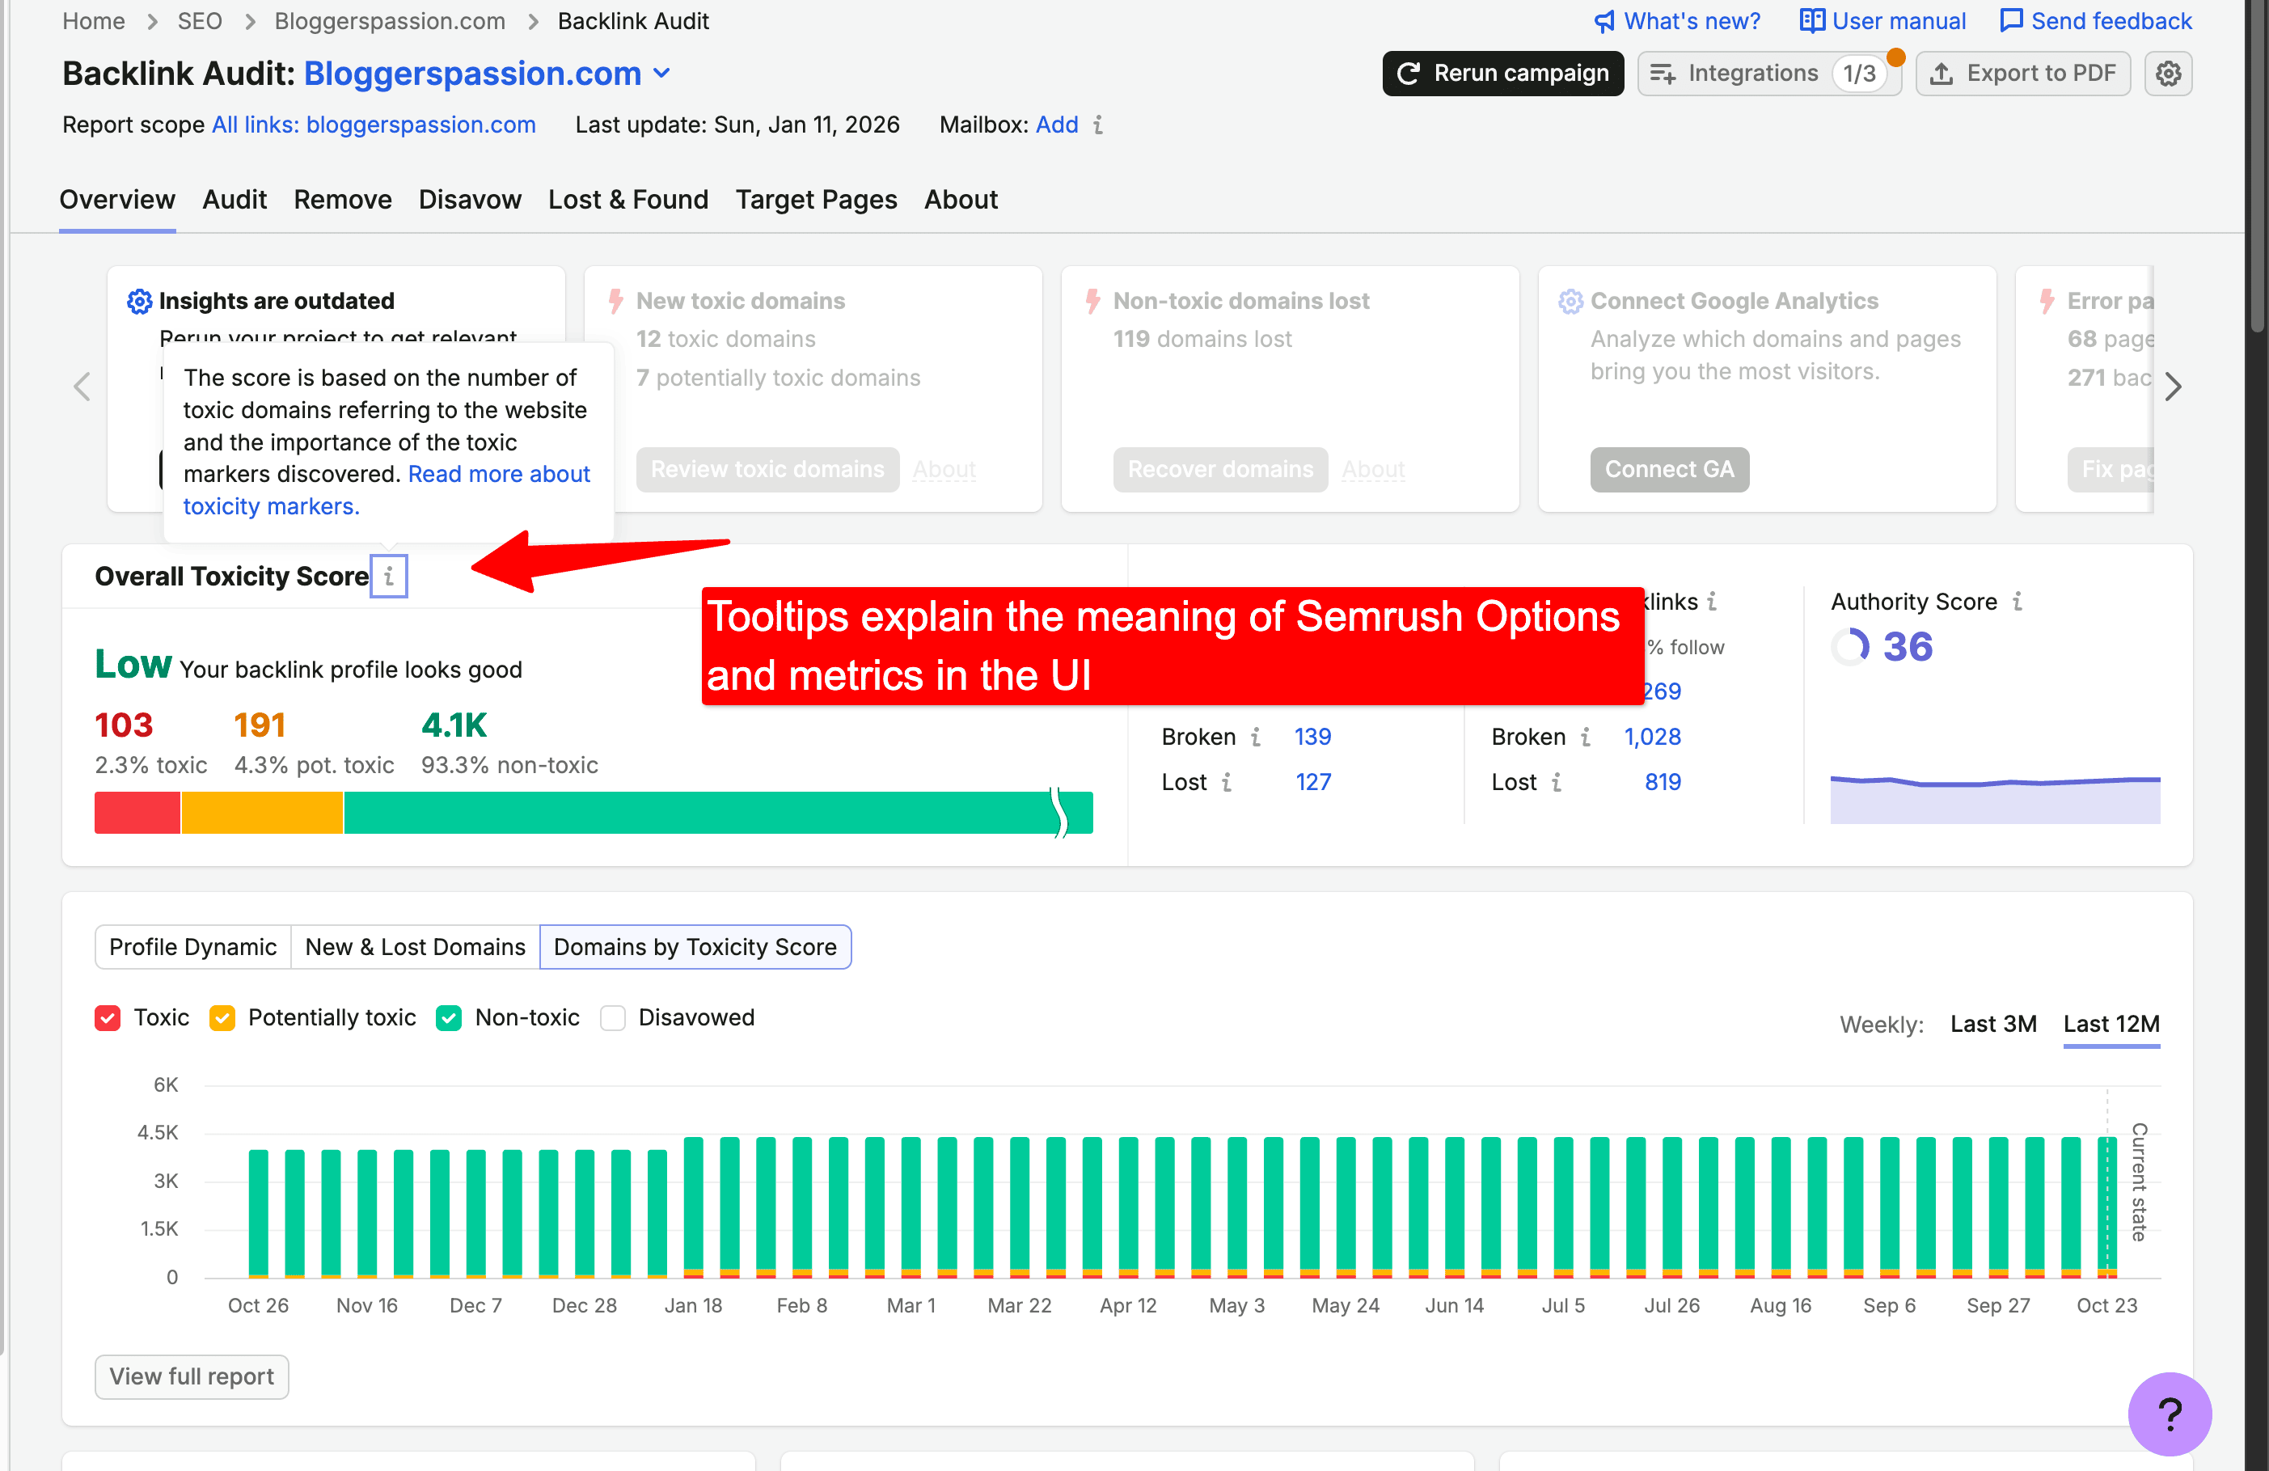Enable the Disavowed checkbox
The image size is (2269, 1471).
point(613,1018)
